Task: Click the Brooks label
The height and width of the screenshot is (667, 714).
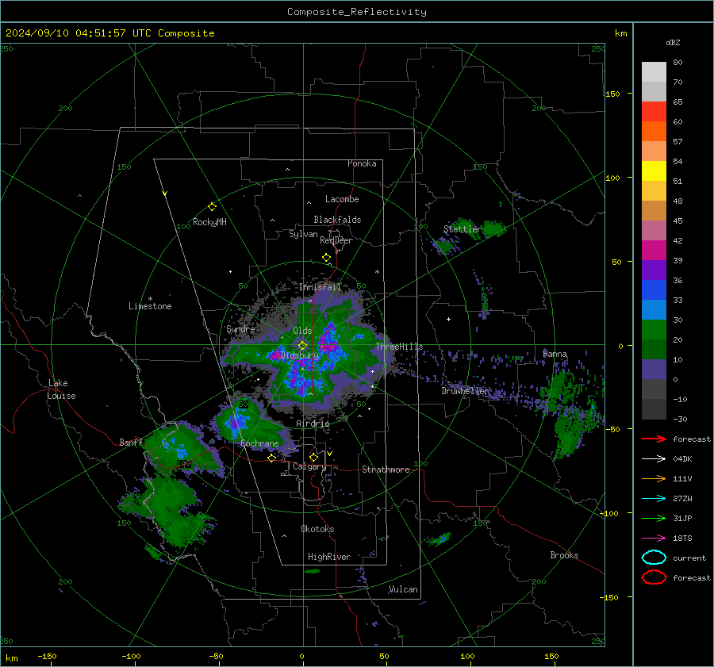Action: click(x=564, y=555)
